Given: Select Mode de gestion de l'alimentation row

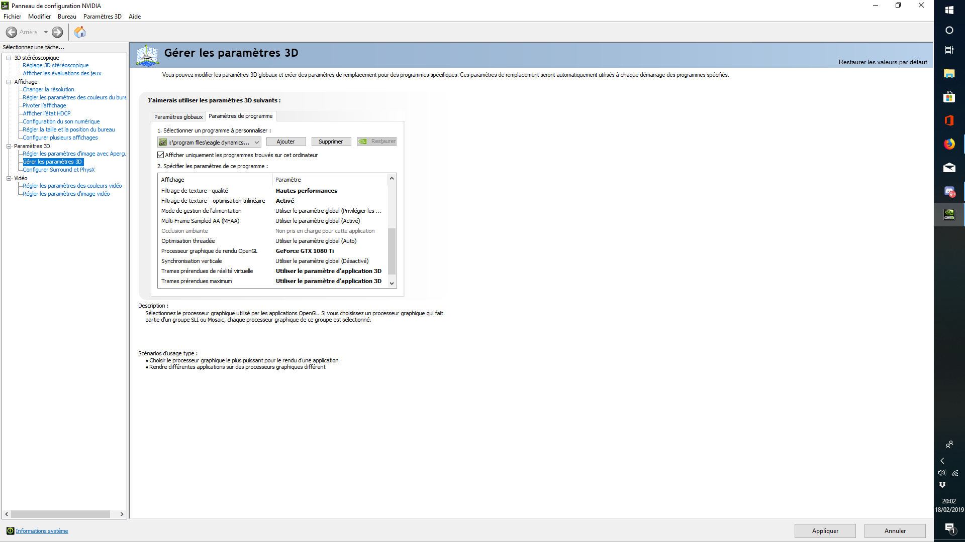Looking at the screenshot, I should 272,211.
